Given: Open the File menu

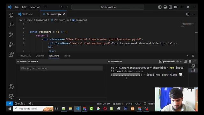Looking at the screenshot, I should click(17, 7).
